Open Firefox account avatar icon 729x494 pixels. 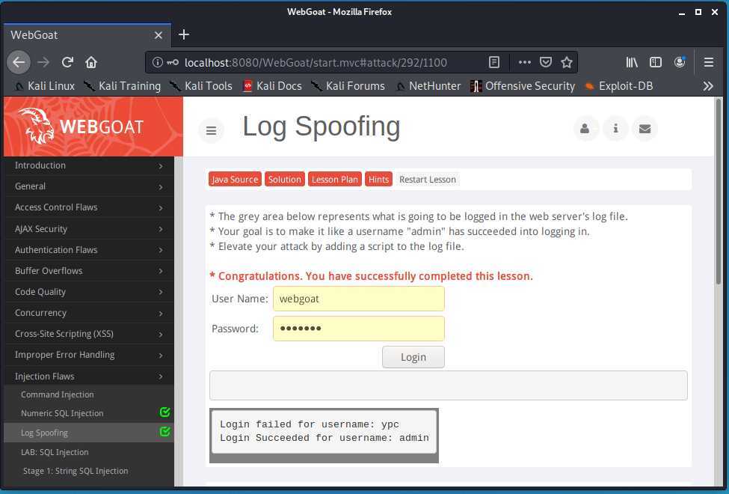click(680, 62)
